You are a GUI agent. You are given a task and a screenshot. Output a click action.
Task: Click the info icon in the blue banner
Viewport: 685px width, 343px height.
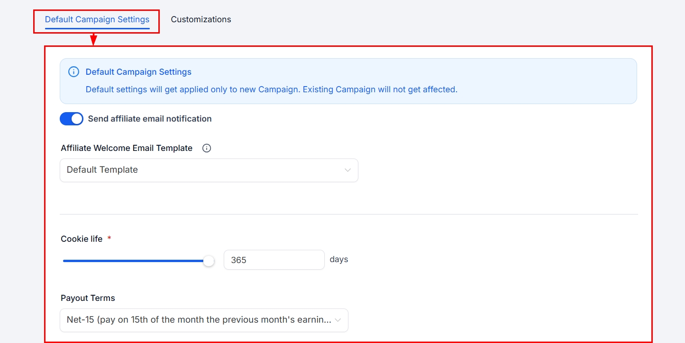[x=73, y=72]
